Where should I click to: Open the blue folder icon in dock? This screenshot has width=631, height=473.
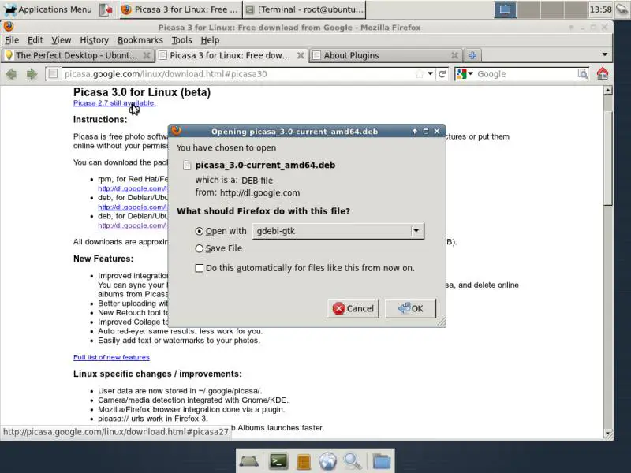point(381,461)
